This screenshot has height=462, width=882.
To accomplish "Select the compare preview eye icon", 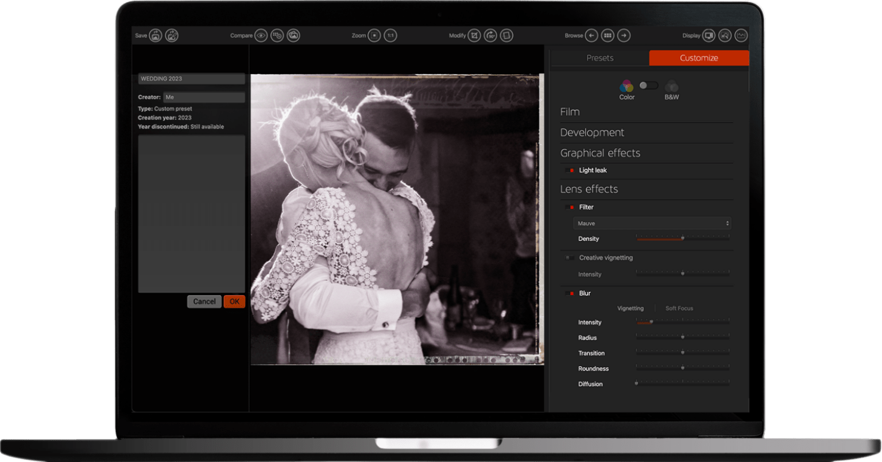I will coord(262,35).
